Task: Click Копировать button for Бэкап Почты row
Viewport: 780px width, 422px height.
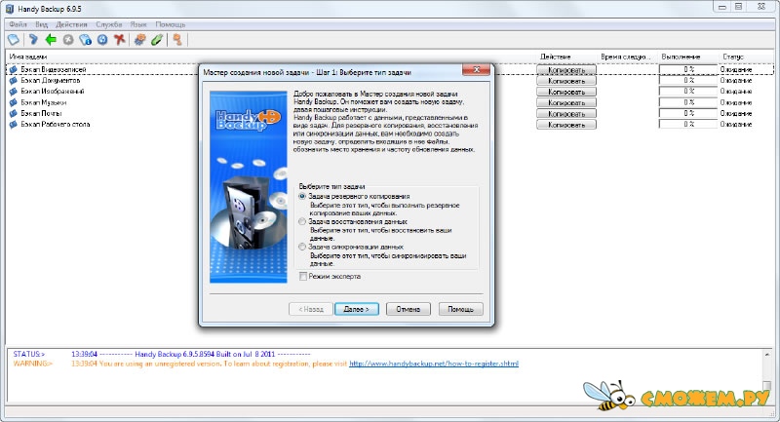Action: 566,114
